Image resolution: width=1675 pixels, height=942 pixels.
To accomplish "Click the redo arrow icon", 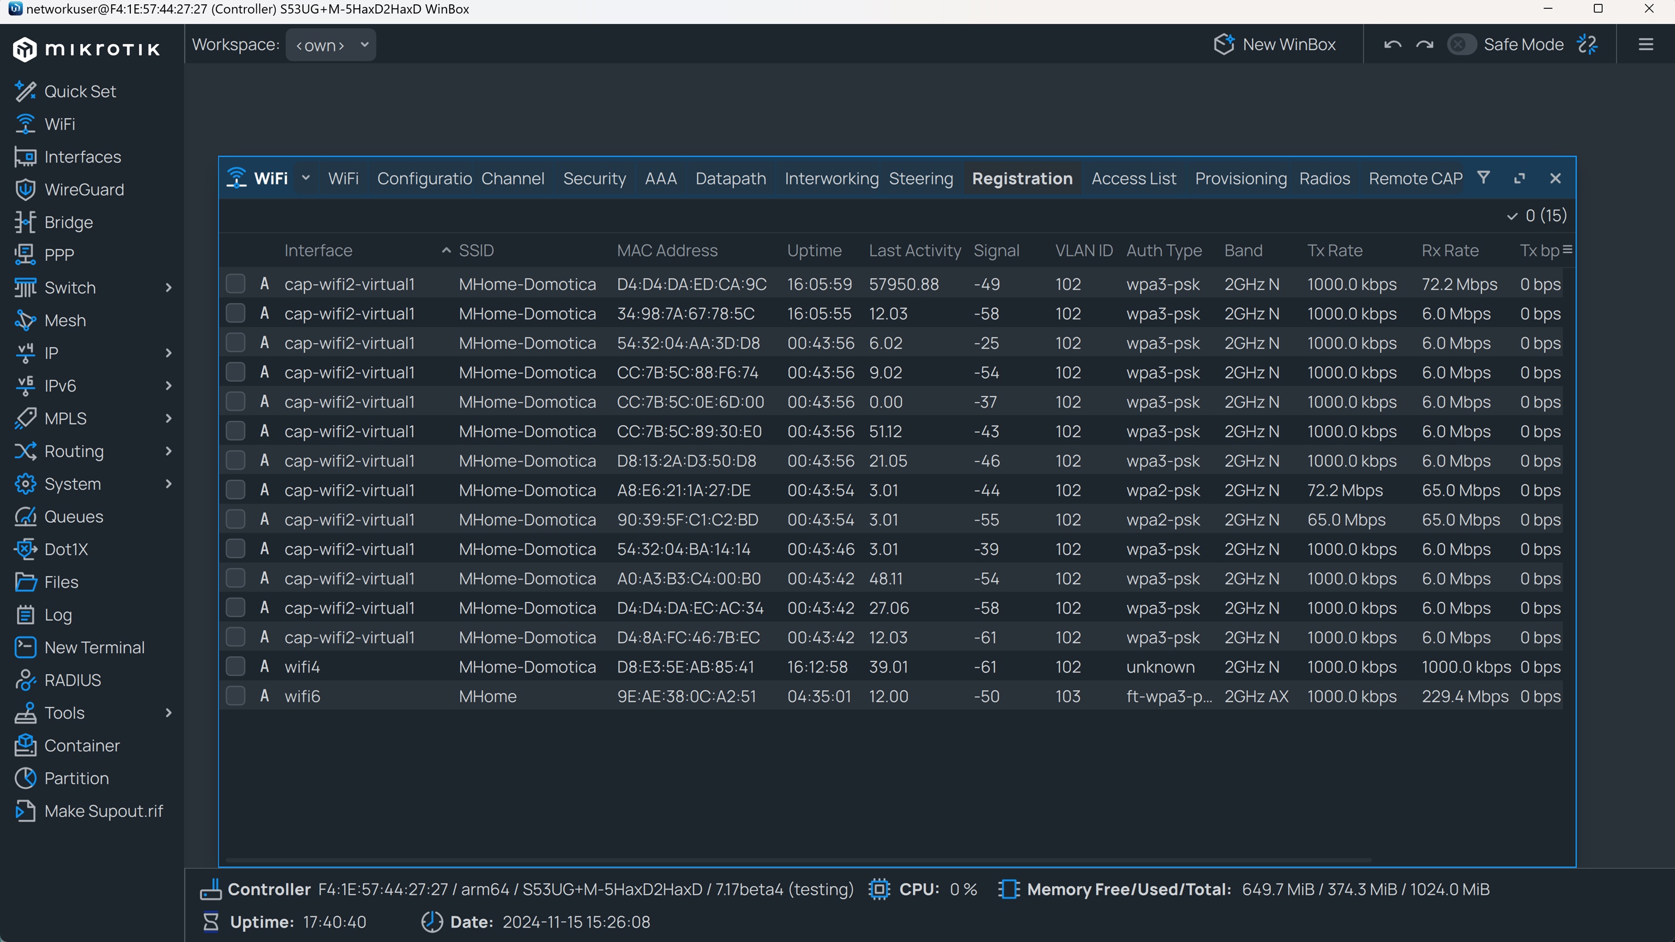I will point(1424,45).
